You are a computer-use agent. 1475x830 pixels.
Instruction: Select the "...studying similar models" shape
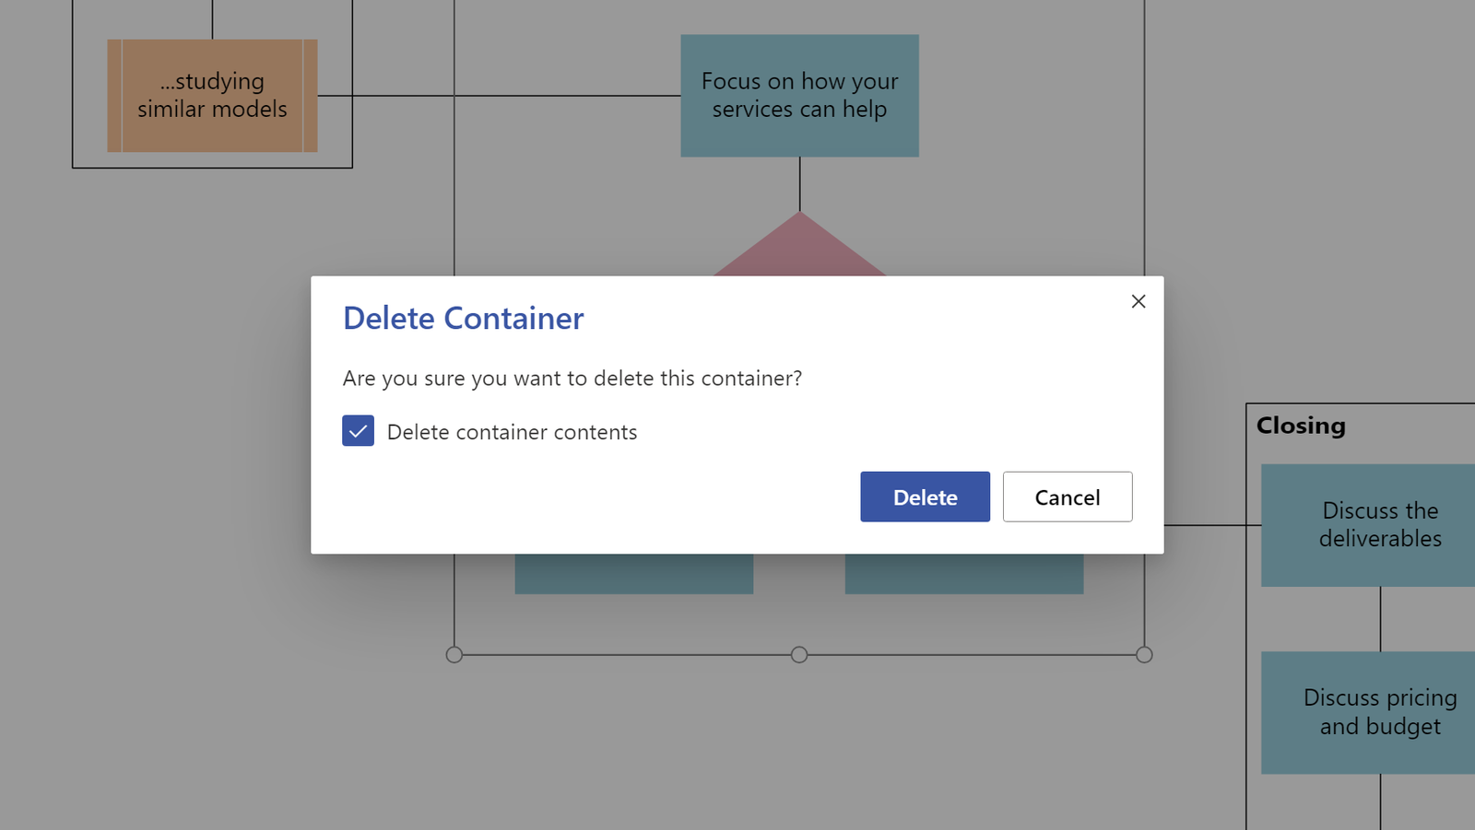pyautogui.click(x=212, y=96)
